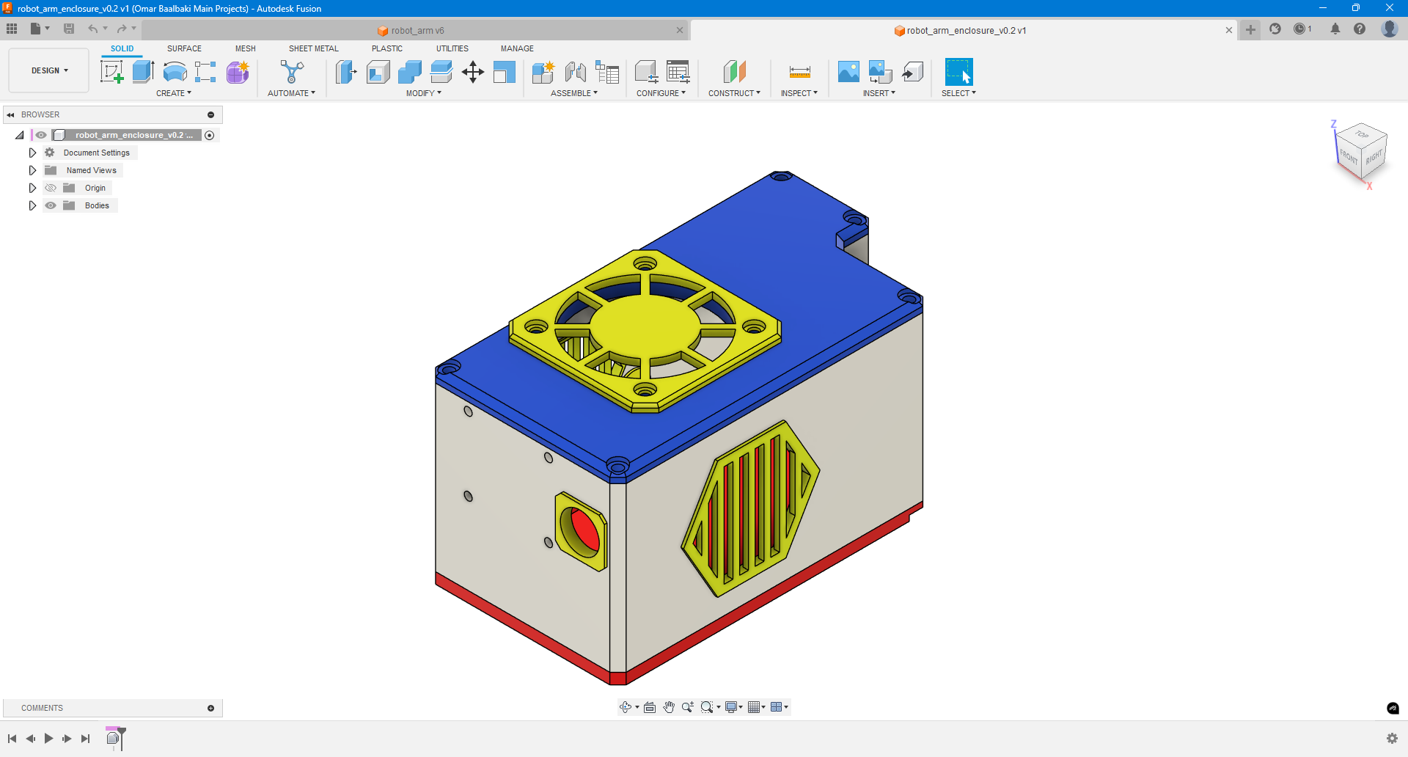Click the Look At icon
The width and height of the screenshot is (1408, 757).
pyautogui.click(x=650, y=707)
